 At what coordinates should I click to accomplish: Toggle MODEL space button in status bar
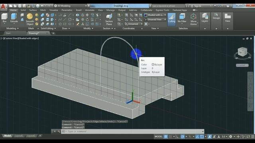(159, 137)
